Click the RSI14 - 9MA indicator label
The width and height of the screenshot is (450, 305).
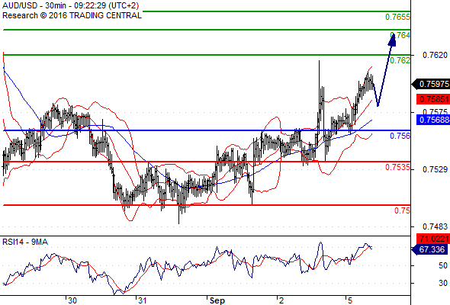pos(25,242)
